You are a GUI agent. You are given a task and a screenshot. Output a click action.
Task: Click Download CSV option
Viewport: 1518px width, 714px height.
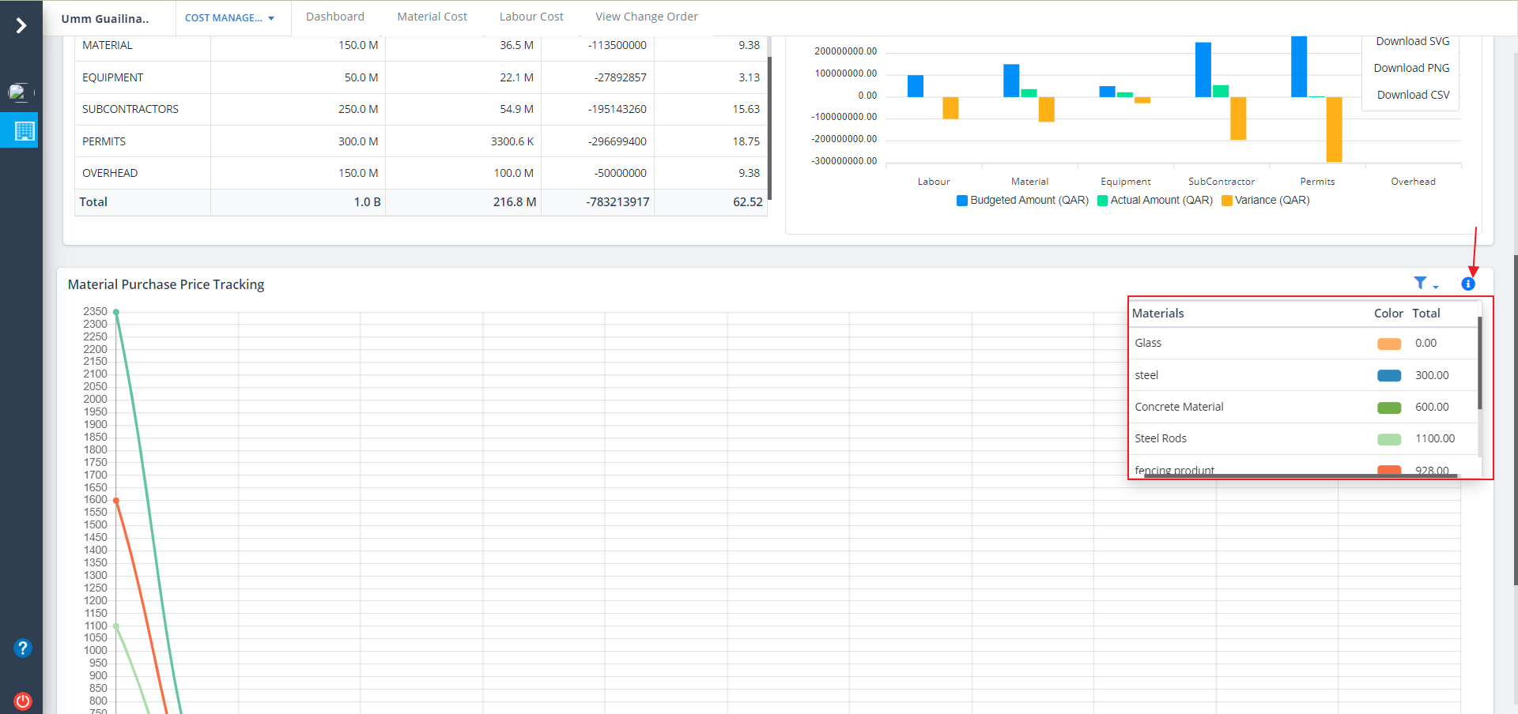1413,95
